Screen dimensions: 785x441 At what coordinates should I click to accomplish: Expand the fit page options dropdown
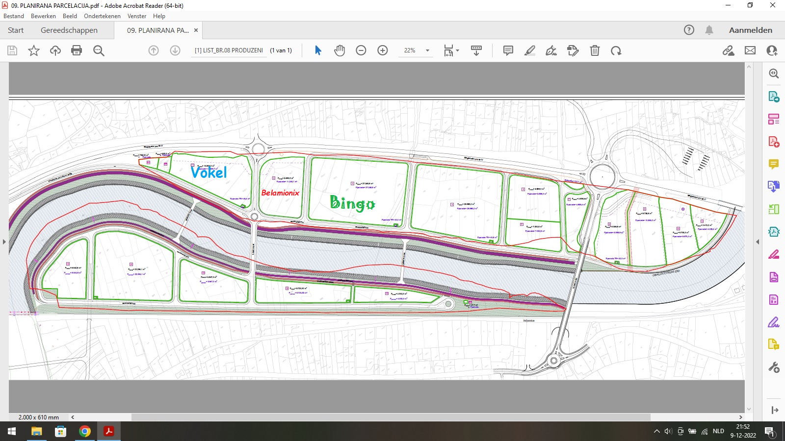click(451, 50)
